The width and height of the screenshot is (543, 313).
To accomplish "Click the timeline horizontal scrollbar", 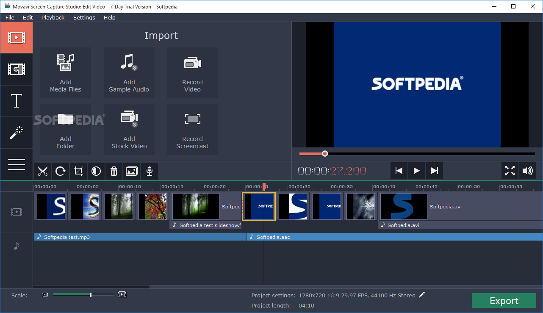I will pos(91,287).
